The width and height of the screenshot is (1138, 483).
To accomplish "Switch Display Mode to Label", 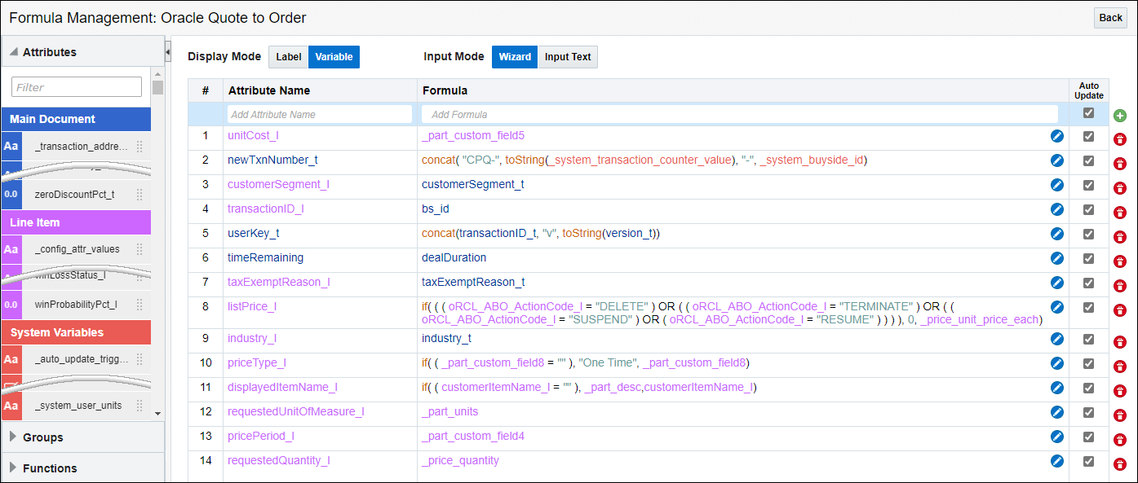I will pyautogui.click(x=288, y=57).
